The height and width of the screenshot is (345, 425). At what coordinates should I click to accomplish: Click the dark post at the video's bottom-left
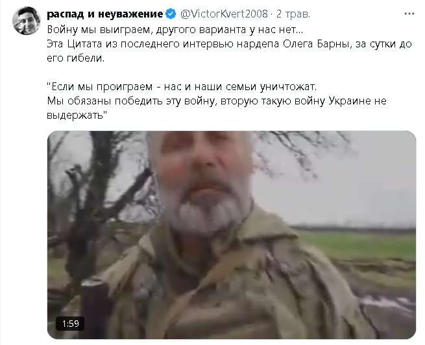point(93,309)
